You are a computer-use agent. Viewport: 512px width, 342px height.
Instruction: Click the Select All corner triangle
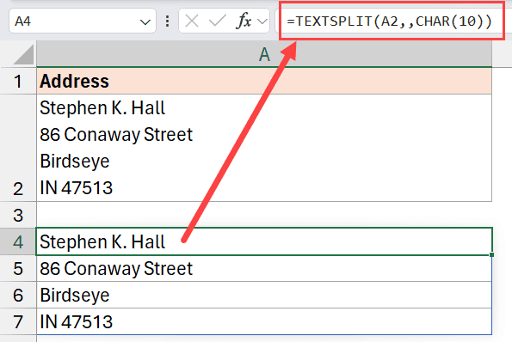[x=23, y=54]
